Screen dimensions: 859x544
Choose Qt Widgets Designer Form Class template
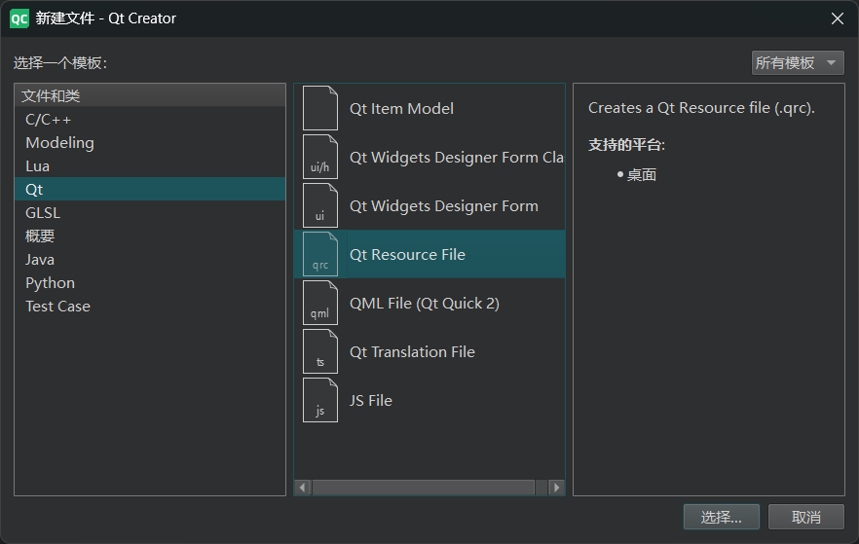click(x=429, y=157)
